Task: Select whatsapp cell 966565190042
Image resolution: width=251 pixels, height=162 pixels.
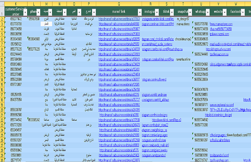Action: (201, 150)
